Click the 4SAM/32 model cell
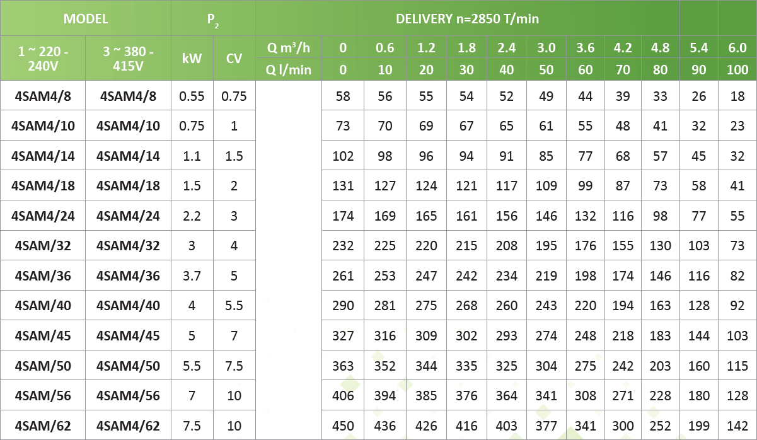This screenshot has height=440, width=757. coord(43,246)
